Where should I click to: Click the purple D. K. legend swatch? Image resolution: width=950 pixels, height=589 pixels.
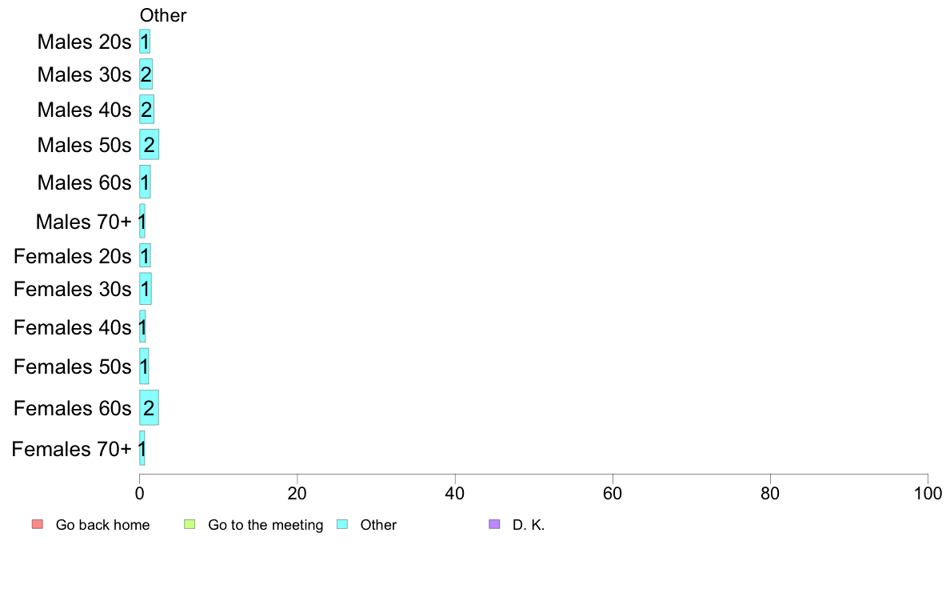[x=494, y=525]
